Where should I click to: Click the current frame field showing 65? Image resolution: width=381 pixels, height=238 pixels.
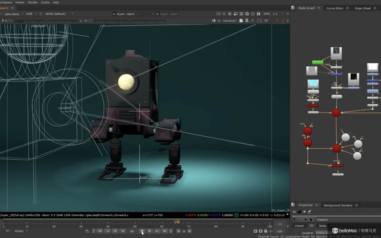click(x=132, y=231)
